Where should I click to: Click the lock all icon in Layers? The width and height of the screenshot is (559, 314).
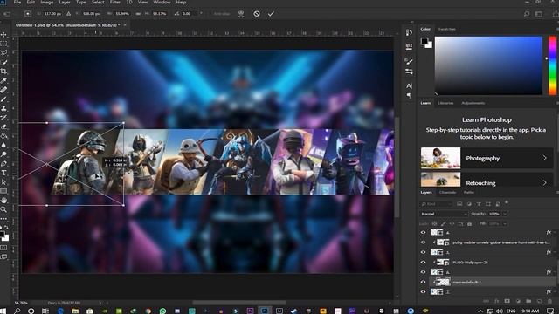[470, 223]
